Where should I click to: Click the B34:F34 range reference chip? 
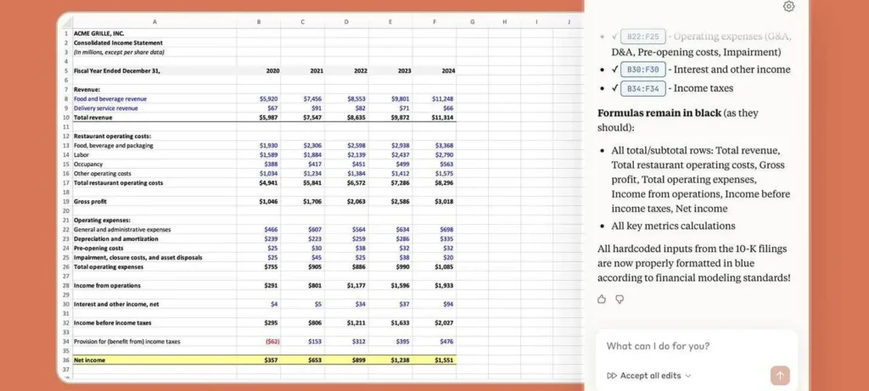tap(642, 88)
